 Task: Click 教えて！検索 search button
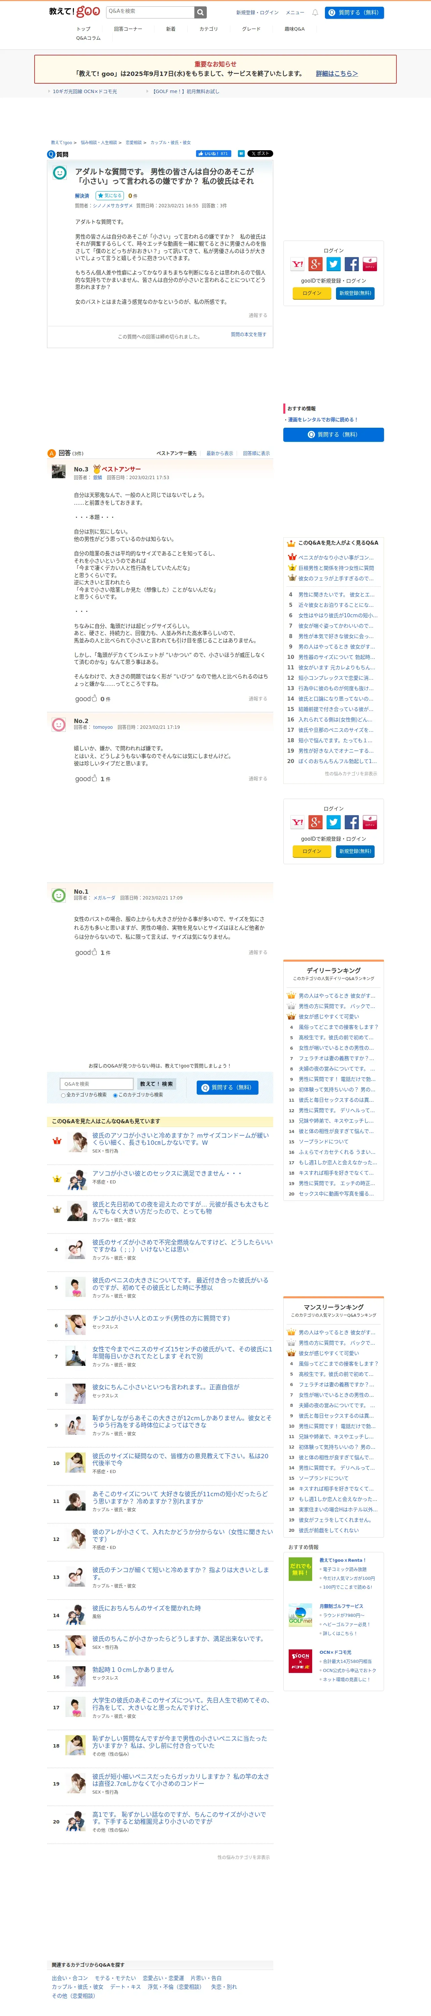point(156,1084)
